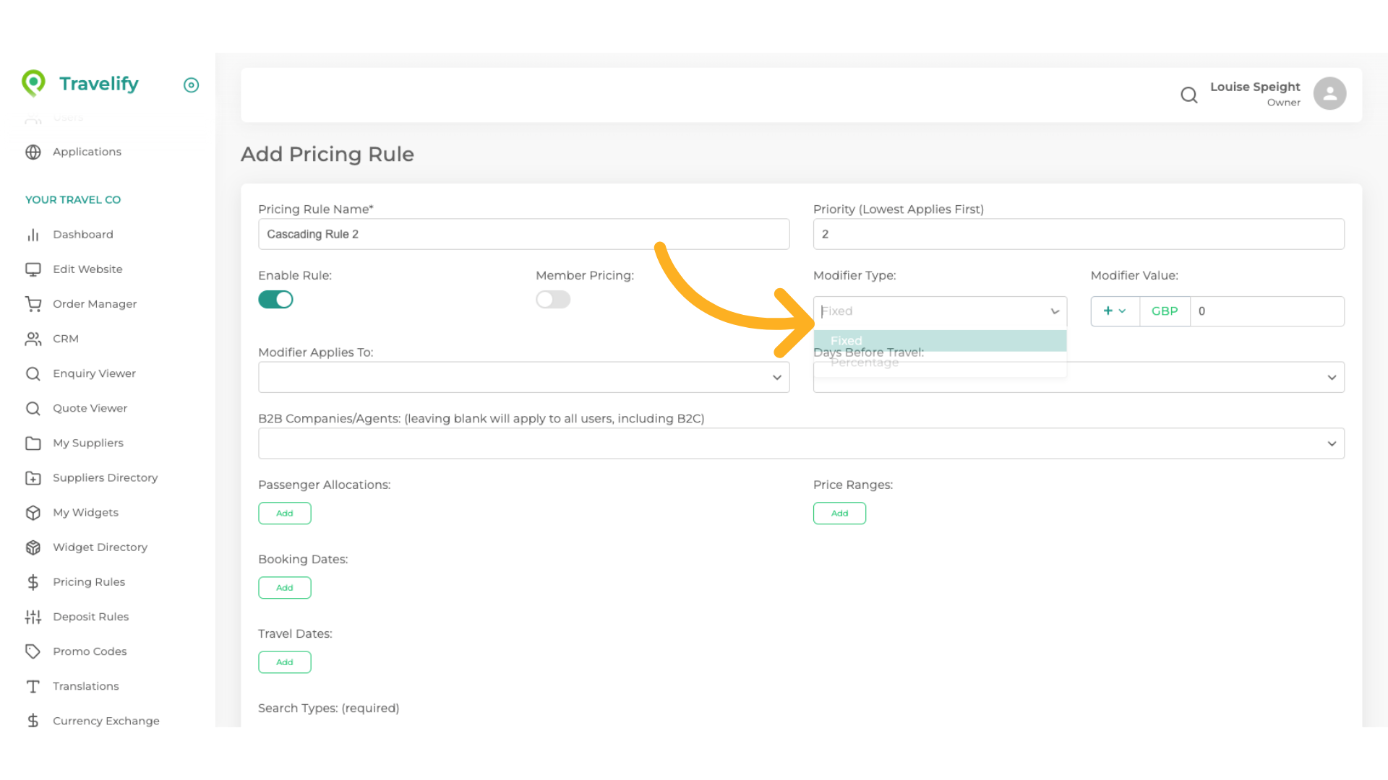Turn on Member Pricing toggle

[553, 300]
